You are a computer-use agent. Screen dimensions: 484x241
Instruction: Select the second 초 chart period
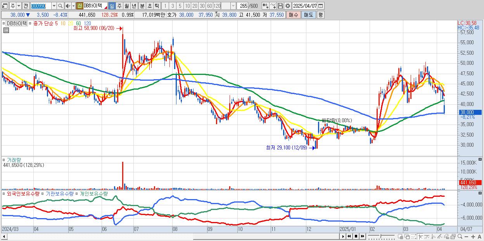[x=149, y=6]
